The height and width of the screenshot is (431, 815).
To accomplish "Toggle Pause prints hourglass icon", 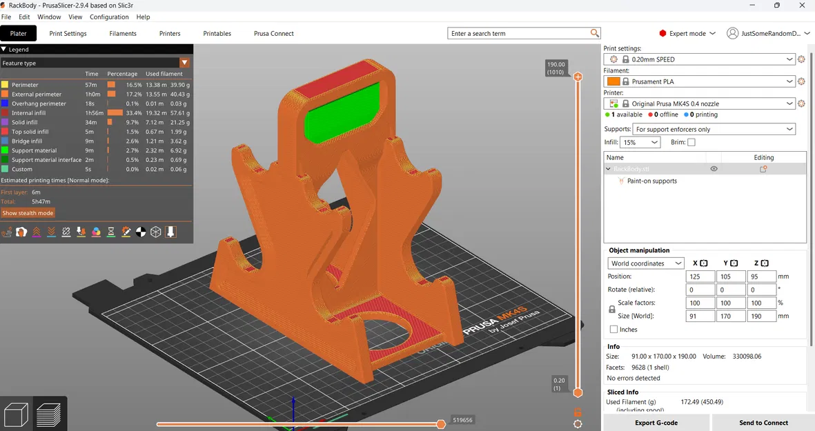I will tap(110, 232).
